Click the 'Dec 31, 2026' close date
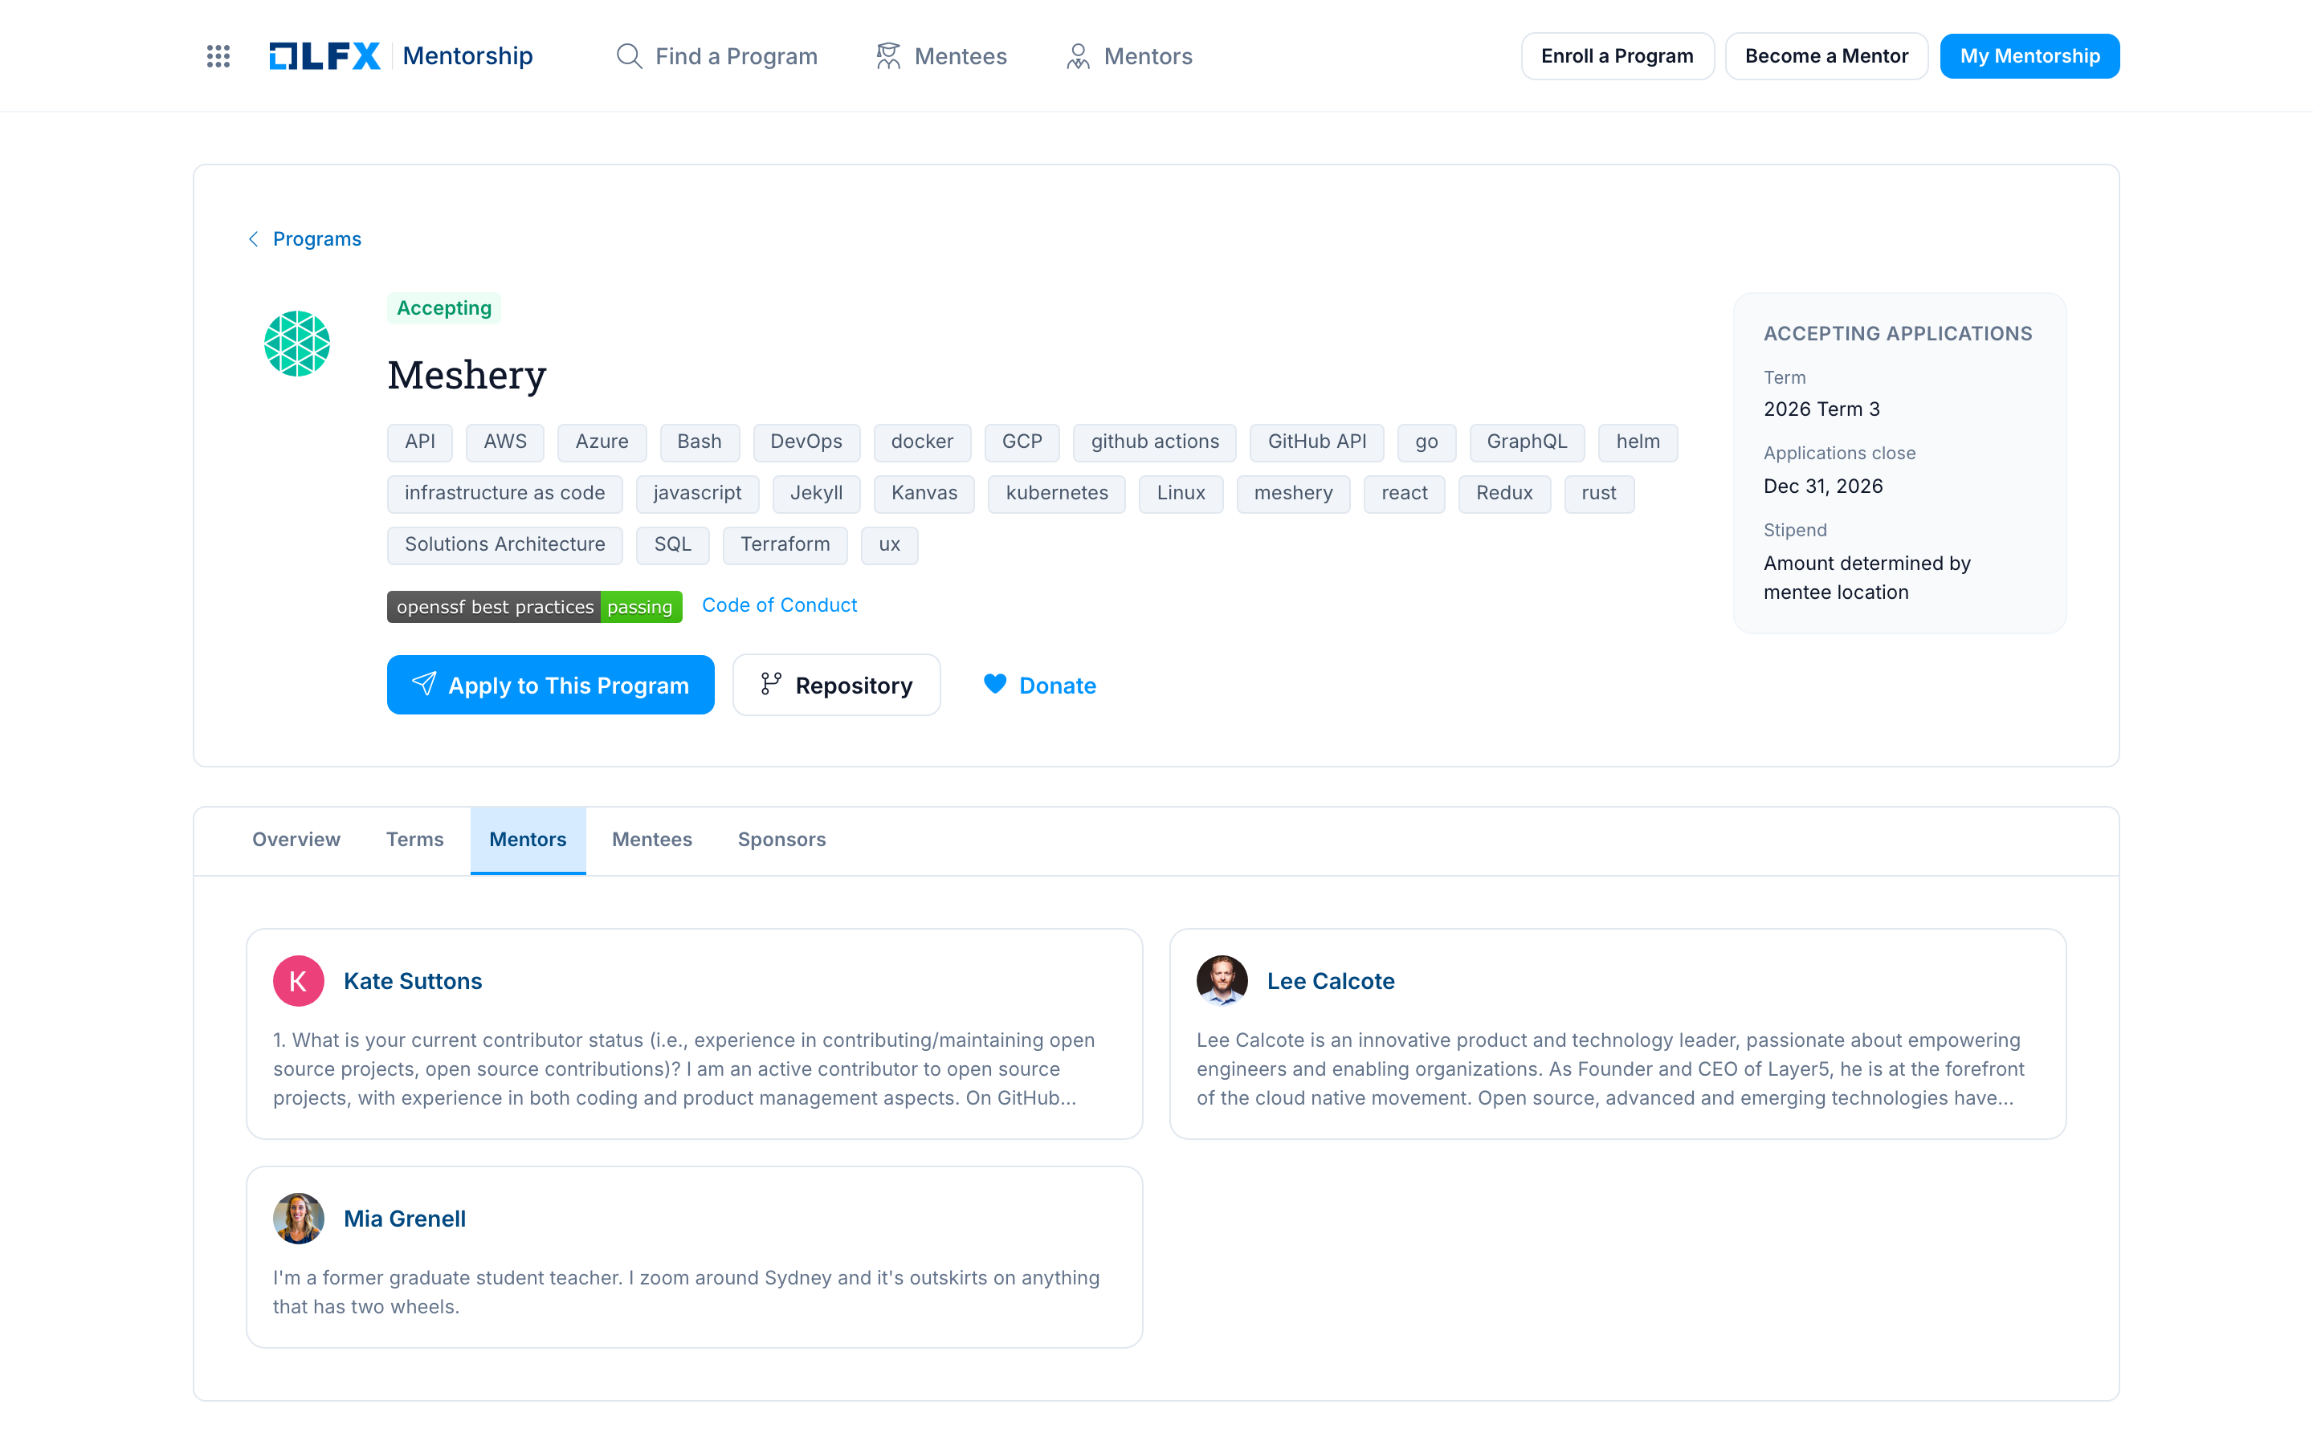The image size is (2313, 1445). click(1822, 486)
